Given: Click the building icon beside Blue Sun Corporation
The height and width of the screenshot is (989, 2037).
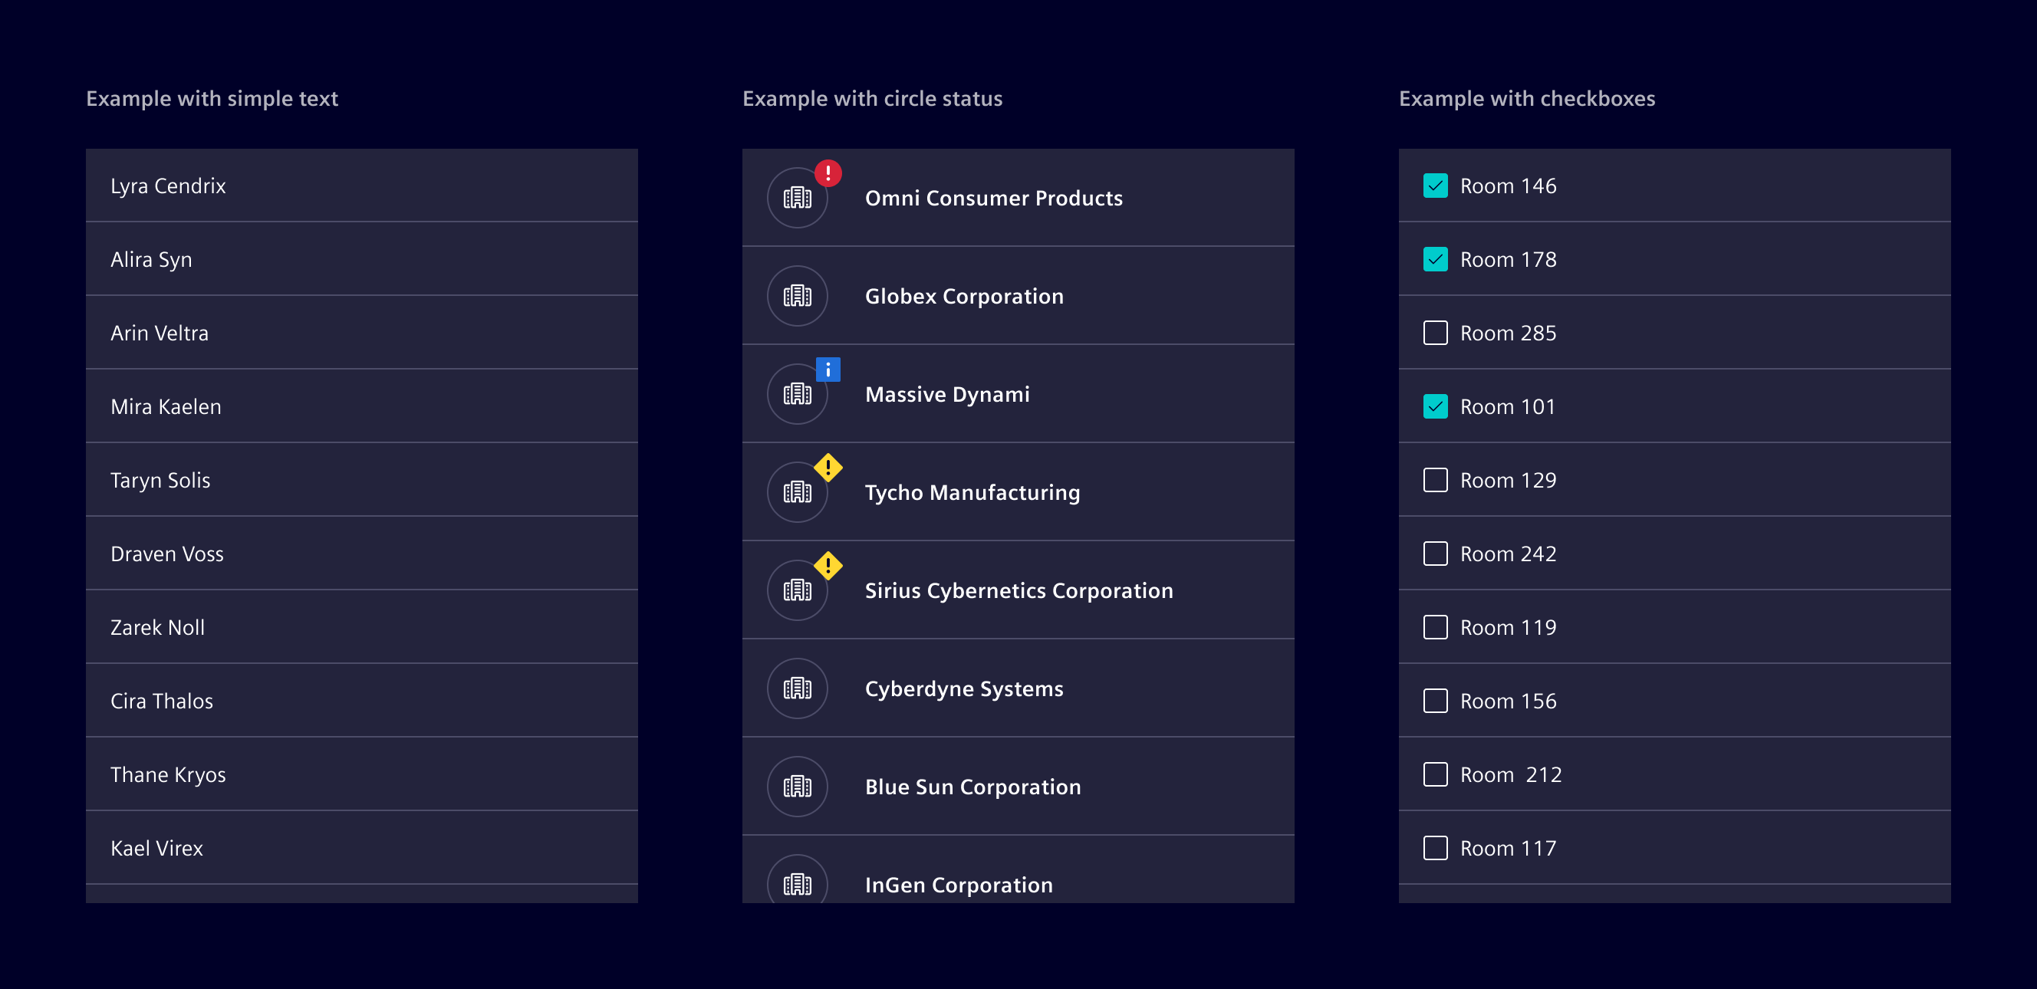Looking at the screenshot, I should pos(797,787).
